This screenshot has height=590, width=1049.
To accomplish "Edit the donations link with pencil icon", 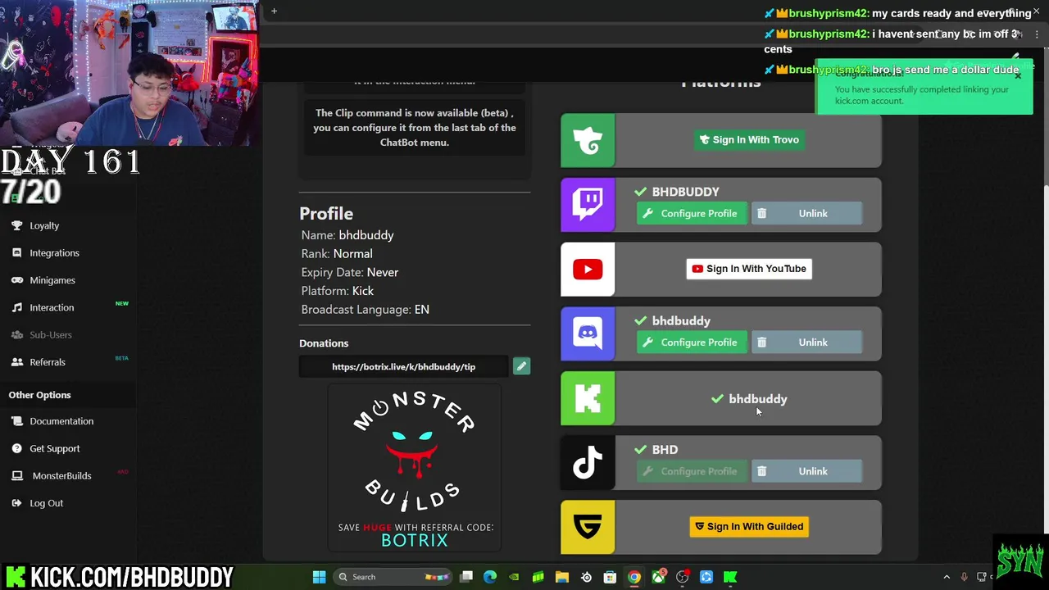I will click(x=521, y=366).
